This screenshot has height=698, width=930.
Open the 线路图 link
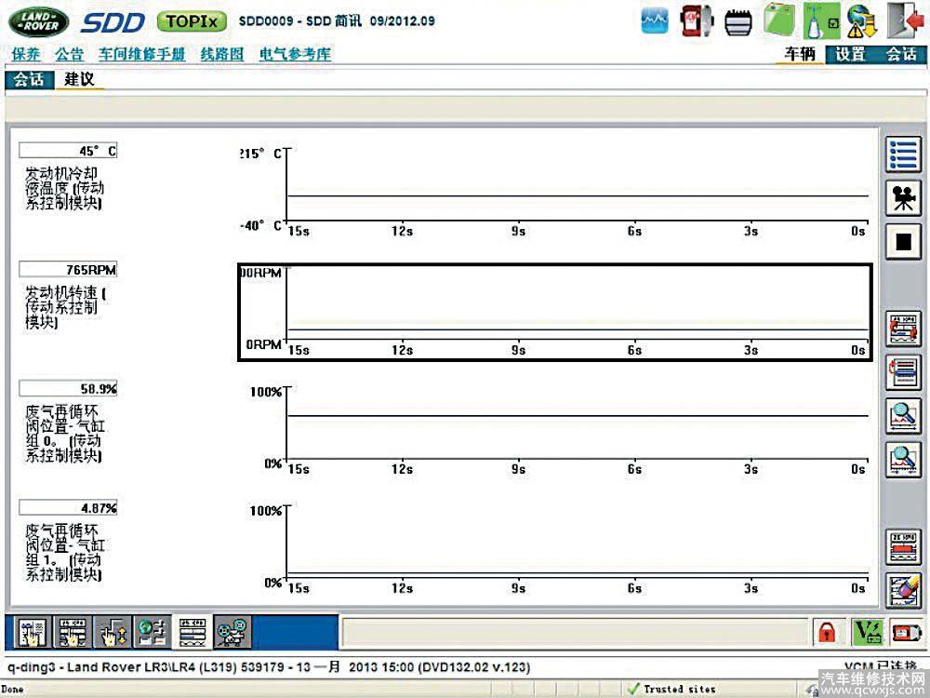pyautogui.click(x=221, y=54)
